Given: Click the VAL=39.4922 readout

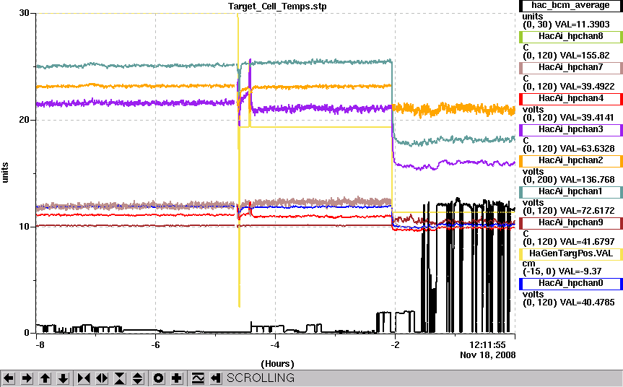Looking at the screenshot, I should coord(587,87).
